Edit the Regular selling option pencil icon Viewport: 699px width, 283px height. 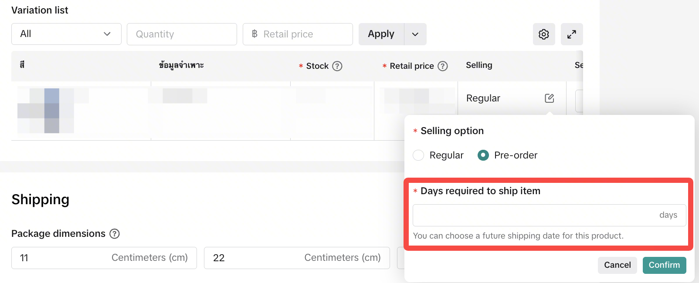550,98
